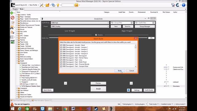Open the Mod Activation Queue tab

pyautogui.click(x=42, y=101)
